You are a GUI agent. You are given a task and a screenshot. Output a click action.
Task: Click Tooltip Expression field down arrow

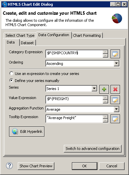[105, 121]
